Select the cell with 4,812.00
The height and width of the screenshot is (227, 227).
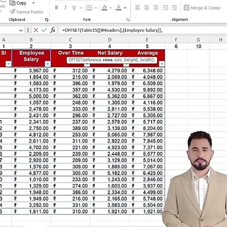(31, 134)
